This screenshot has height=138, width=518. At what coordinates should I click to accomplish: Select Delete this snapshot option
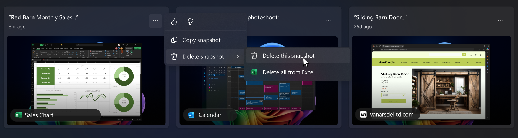click(x=288, y=56)
